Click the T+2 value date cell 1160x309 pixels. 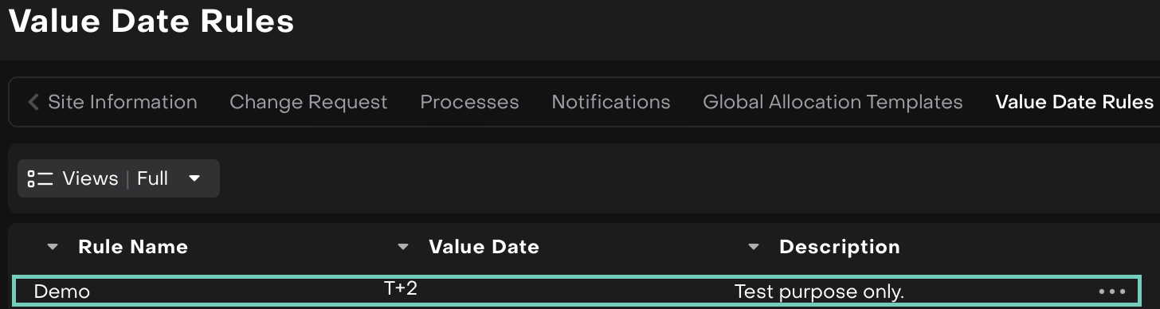click(401, 288)
